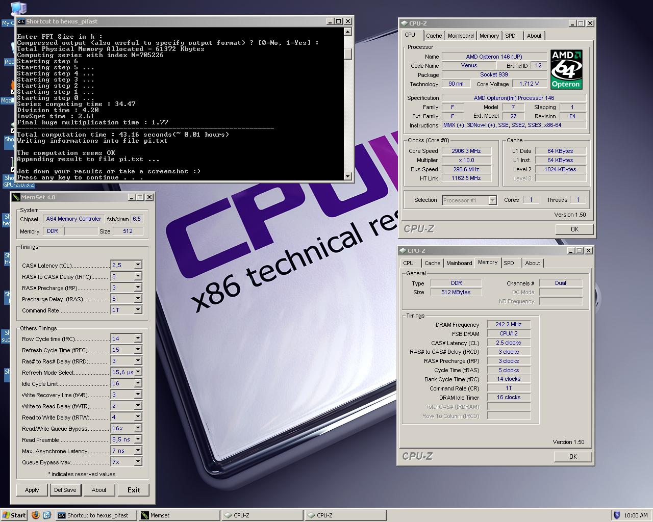Open the Ras# to Ras# Delay dropdown
This screenshot has width=653, height=522.
click(138, 360)
